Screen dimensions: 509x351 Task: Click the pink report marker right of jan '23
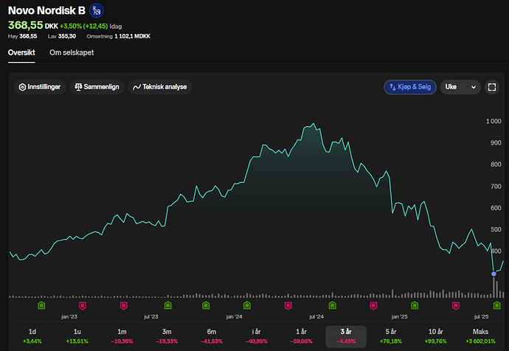83,305
